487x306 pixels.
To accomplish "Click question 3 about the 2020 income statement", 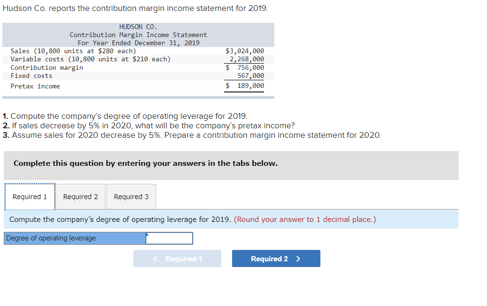I will (x=192, y=135).
